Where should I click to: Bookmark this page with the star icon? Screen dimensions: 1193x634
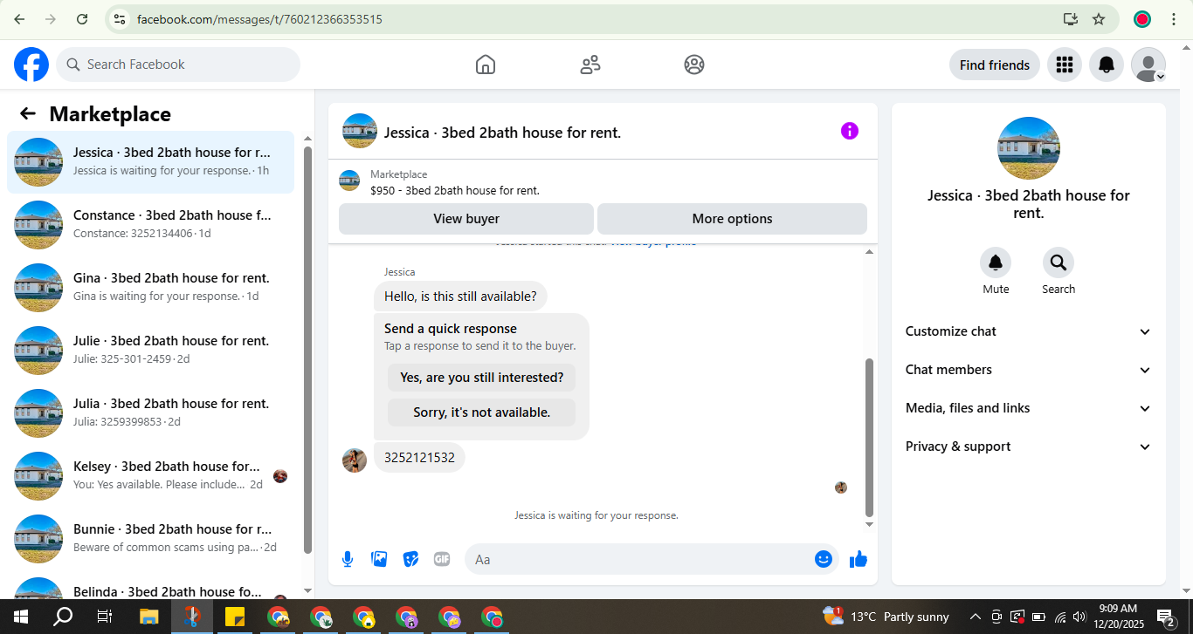click(1099, 19)
